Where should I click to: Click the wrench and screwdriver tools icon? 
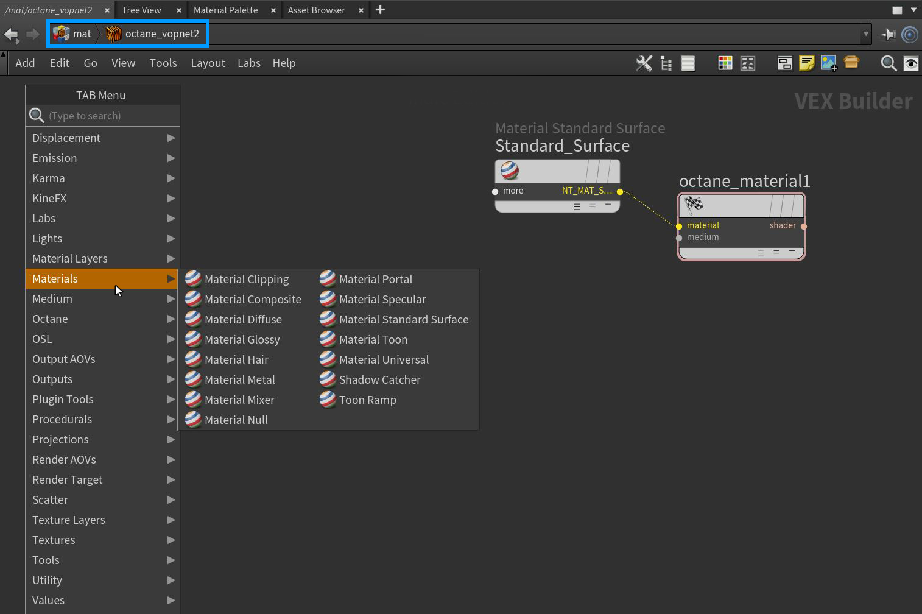644,63
